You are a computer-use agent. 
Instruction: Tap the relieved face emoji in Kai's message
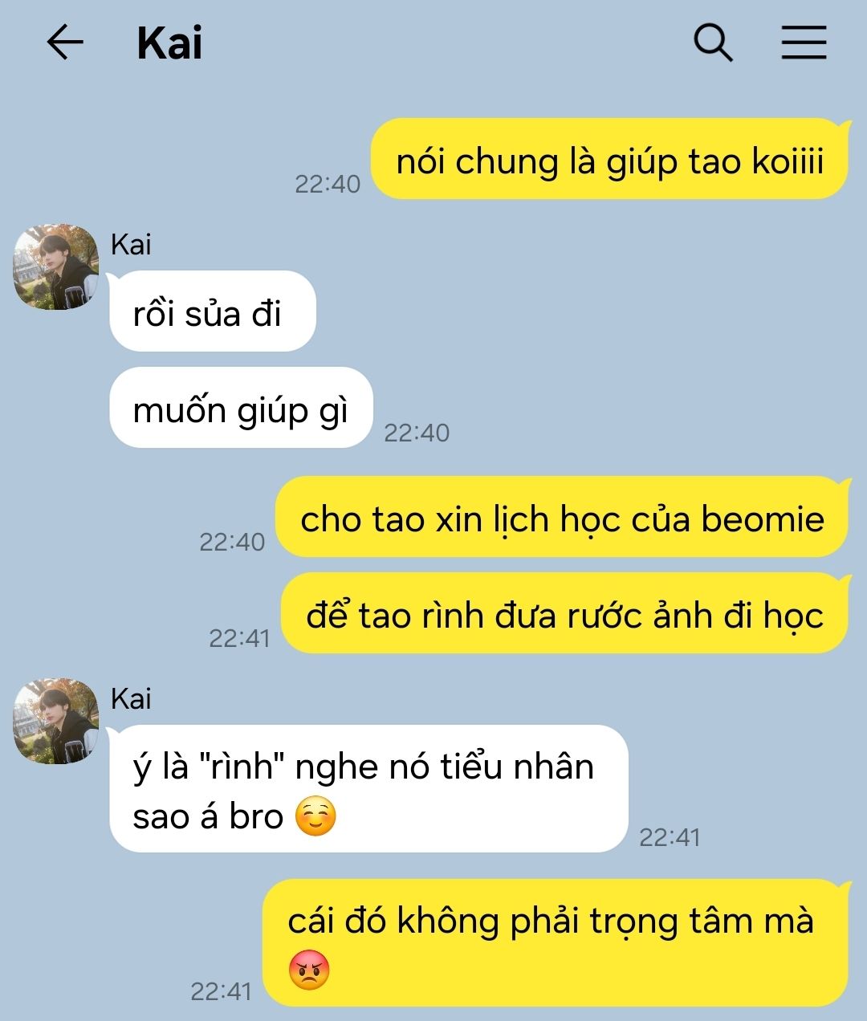pyautogui.click(x=315, y=817)
